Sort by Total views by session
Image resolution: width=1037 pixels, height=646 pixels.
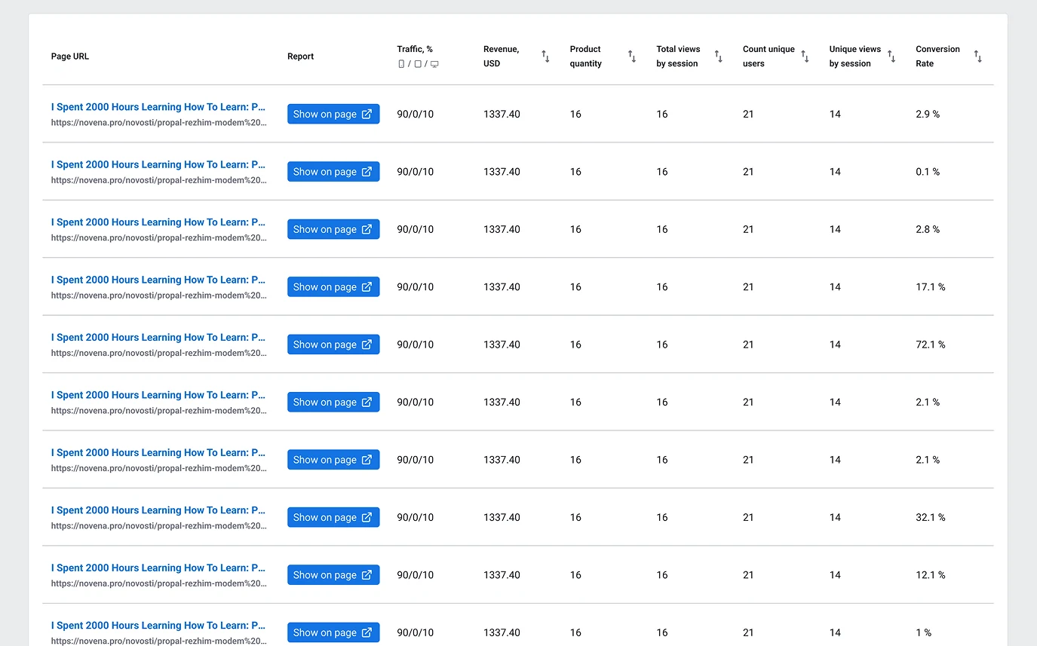[719, 57]
